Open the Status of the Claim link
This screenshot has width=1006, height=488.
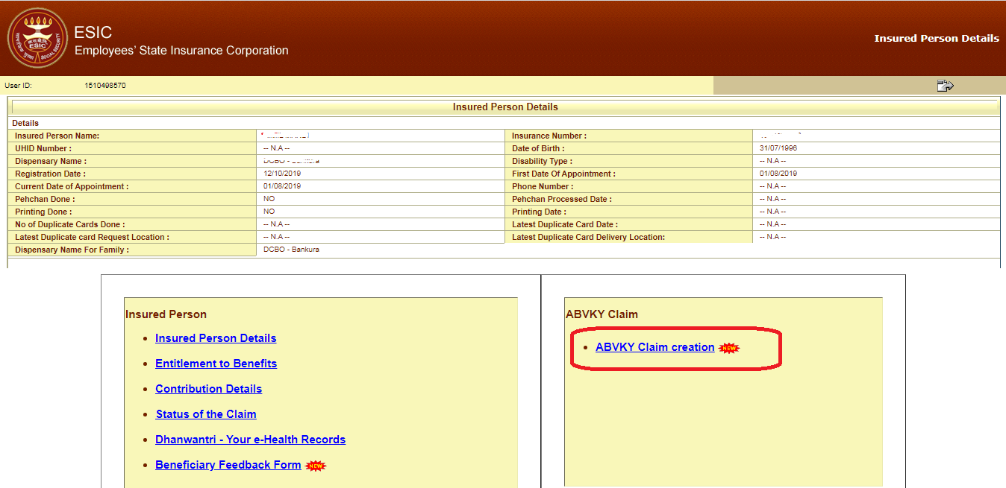(x=206, y=414)
